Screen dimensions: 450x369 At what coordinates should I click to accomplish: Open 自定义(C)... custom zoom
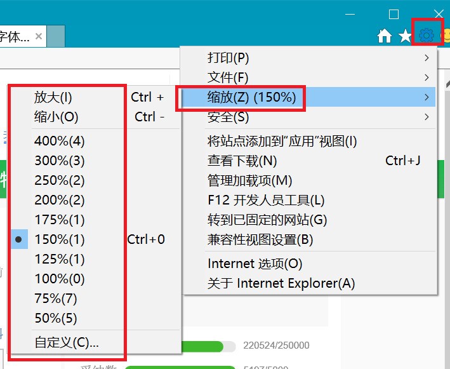[x=96, y=342]
